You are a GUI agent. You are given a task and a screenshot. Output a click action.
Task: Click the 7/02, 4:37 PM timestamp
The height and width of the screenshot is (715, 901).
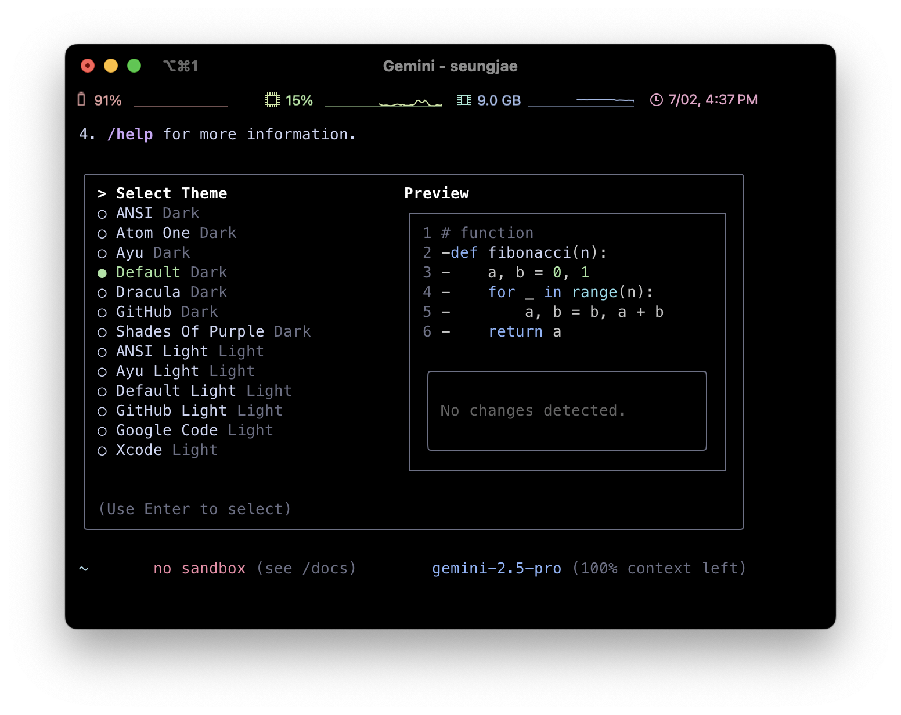tap(713, 100)
